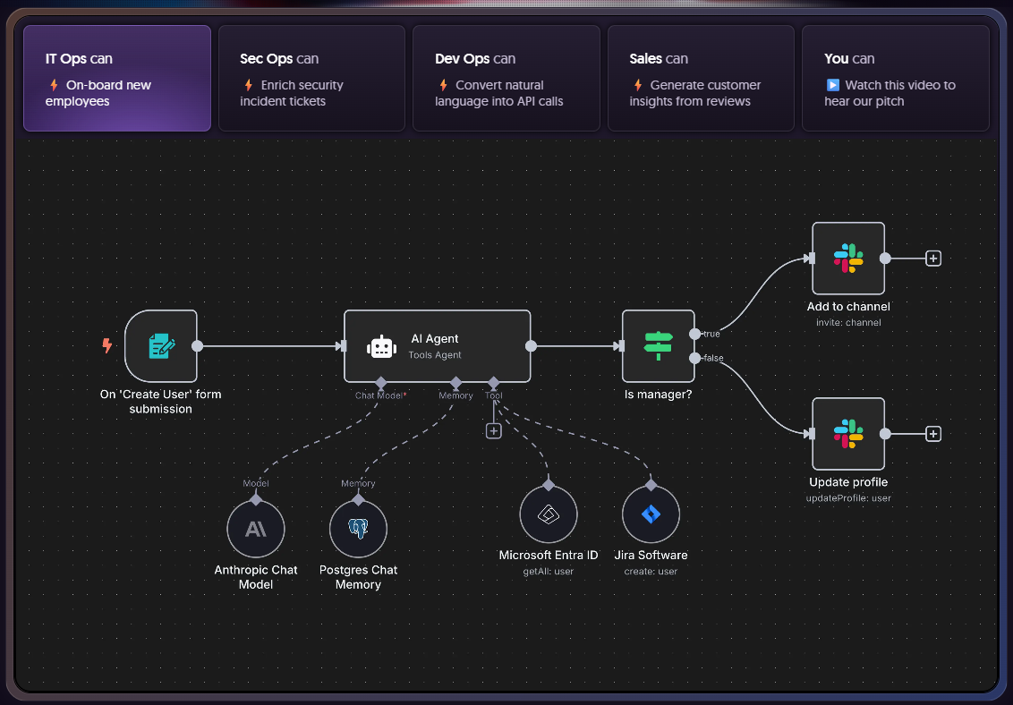Screen dimensions: 1013x705
Task: Click the 'true' output of Is manager?
Action: 695,334
